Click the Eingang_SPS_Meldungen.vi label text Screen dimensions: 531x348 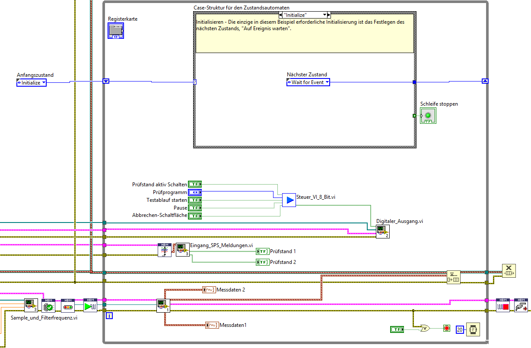pyautogui.click(x=222, y=245)
